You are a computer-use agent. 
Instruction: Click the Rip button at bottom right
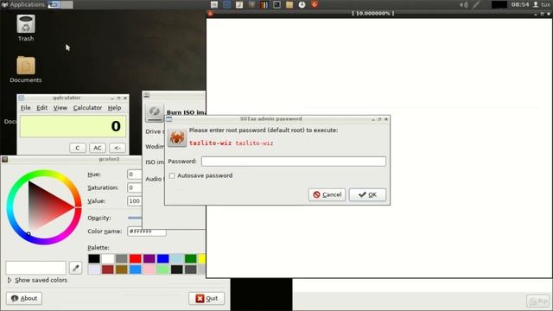(538, 301)
